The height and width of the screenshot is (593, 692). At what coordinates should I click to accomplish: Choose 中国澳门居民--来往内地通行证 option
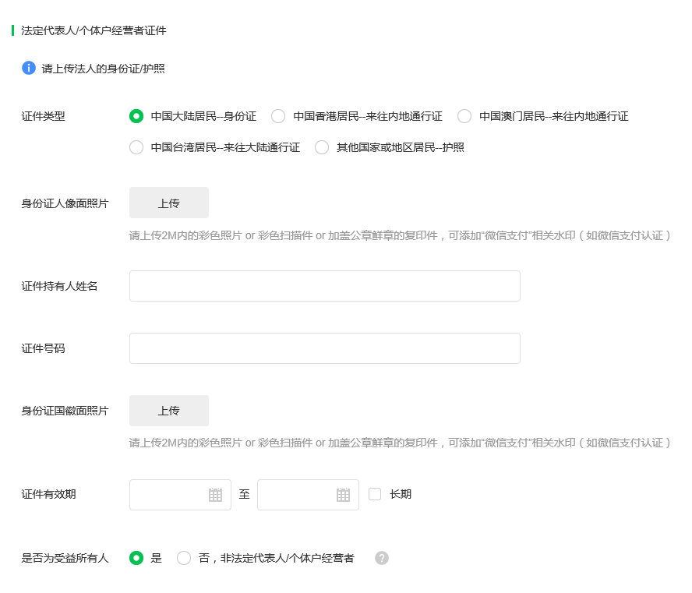464,116
